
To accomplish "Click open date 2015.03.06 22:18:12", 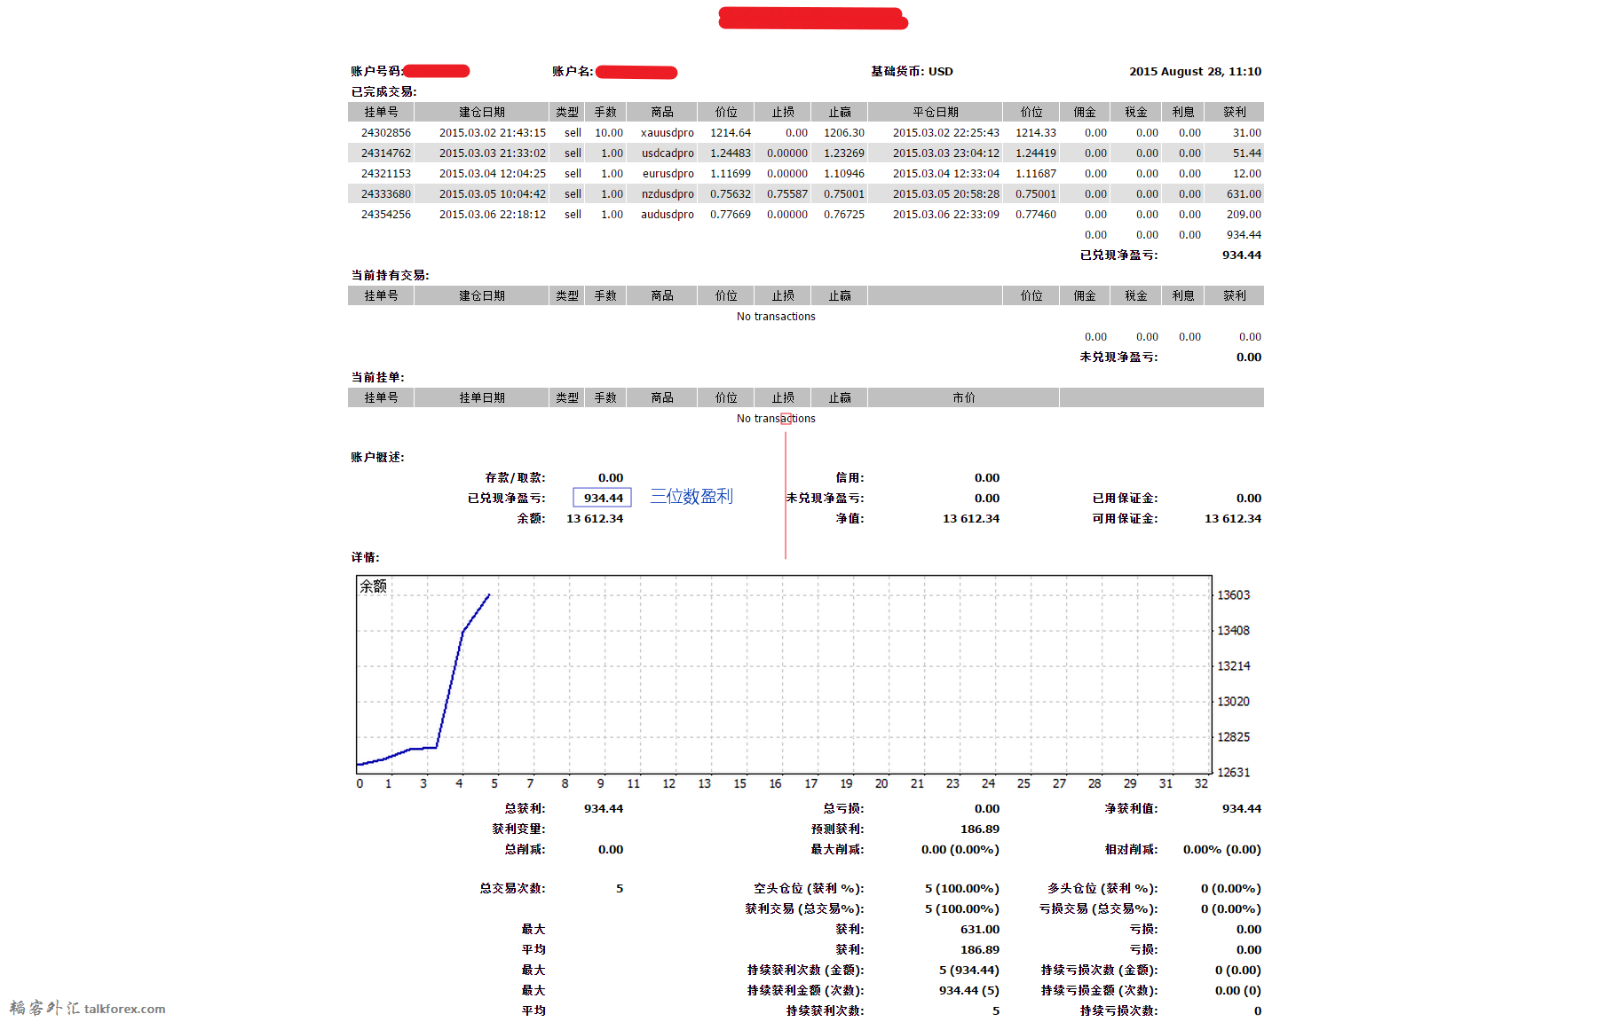I will (493, 215).
